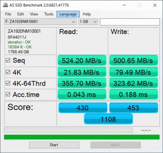
Task: Open the Edit menu
Action: click(x=20, y=14)
